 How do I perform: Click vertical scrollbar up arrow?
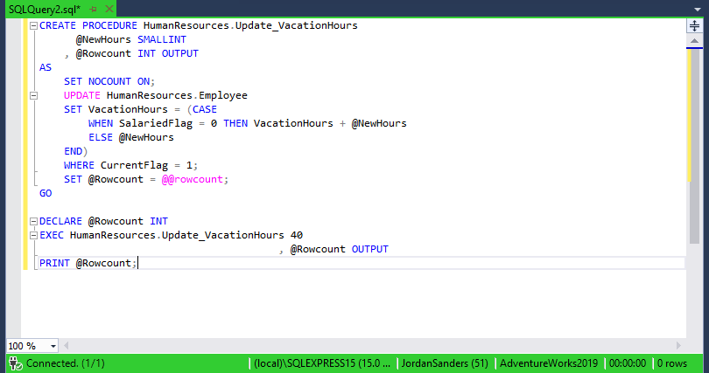tap(694, 41)
